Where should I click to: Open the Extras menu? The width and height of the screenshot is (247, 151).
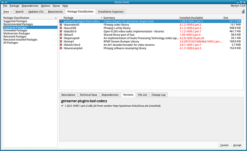tap(56, 6)
